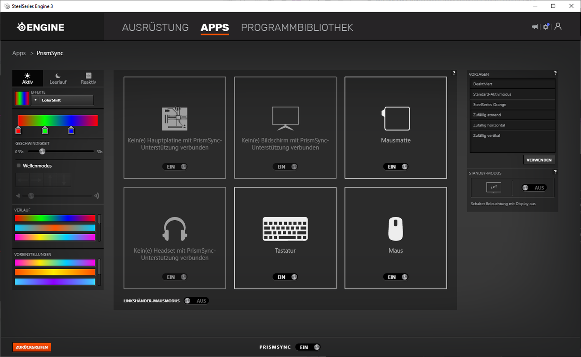Go to Apps in the breadcrumb
The width and height of the screenshot is (581, 357).
pyautogui.click(x=19, y=53)
